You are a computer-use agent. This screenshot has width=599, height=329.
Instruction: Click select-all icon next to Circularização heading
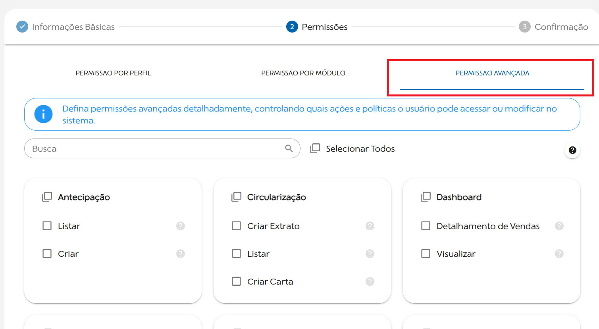pos(237,197)
